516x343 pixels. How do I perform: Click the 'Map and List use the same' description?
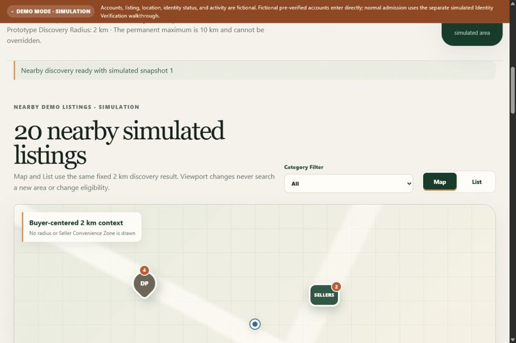click(144, 182)
